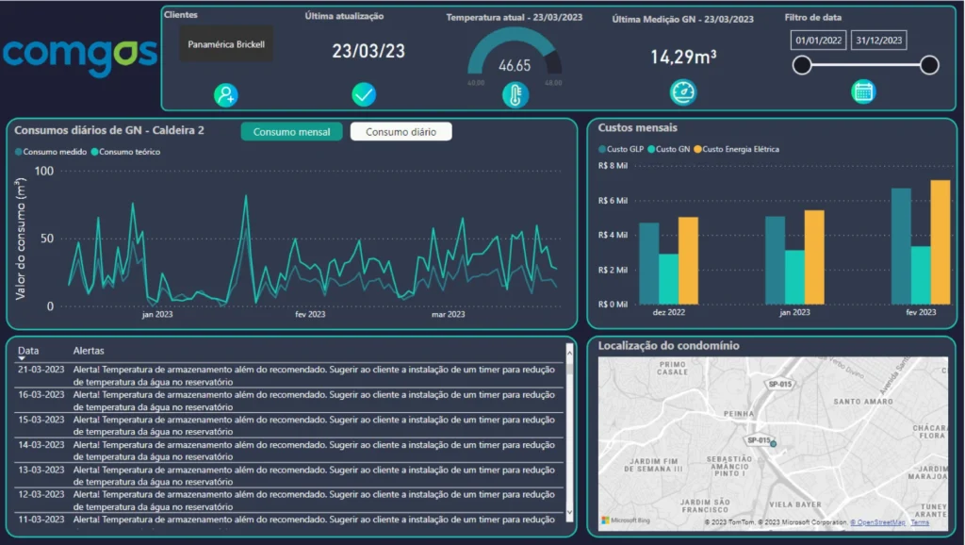Switch to Consumo mensal view
Image resolution: width=965 pixels, height=545 pixels.
click(x=291, y=132)
